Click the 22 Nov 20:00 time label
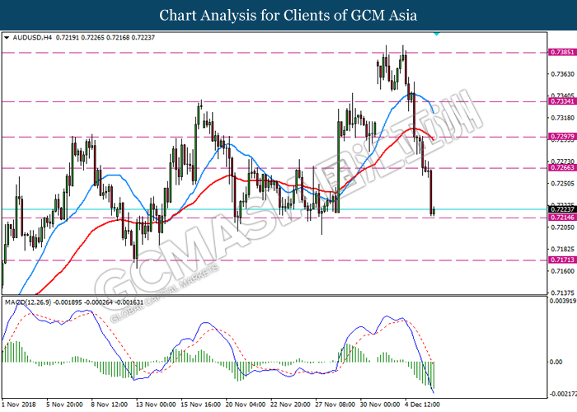The height and width of the screenshot is (412, 577). (x=290, y=405)
